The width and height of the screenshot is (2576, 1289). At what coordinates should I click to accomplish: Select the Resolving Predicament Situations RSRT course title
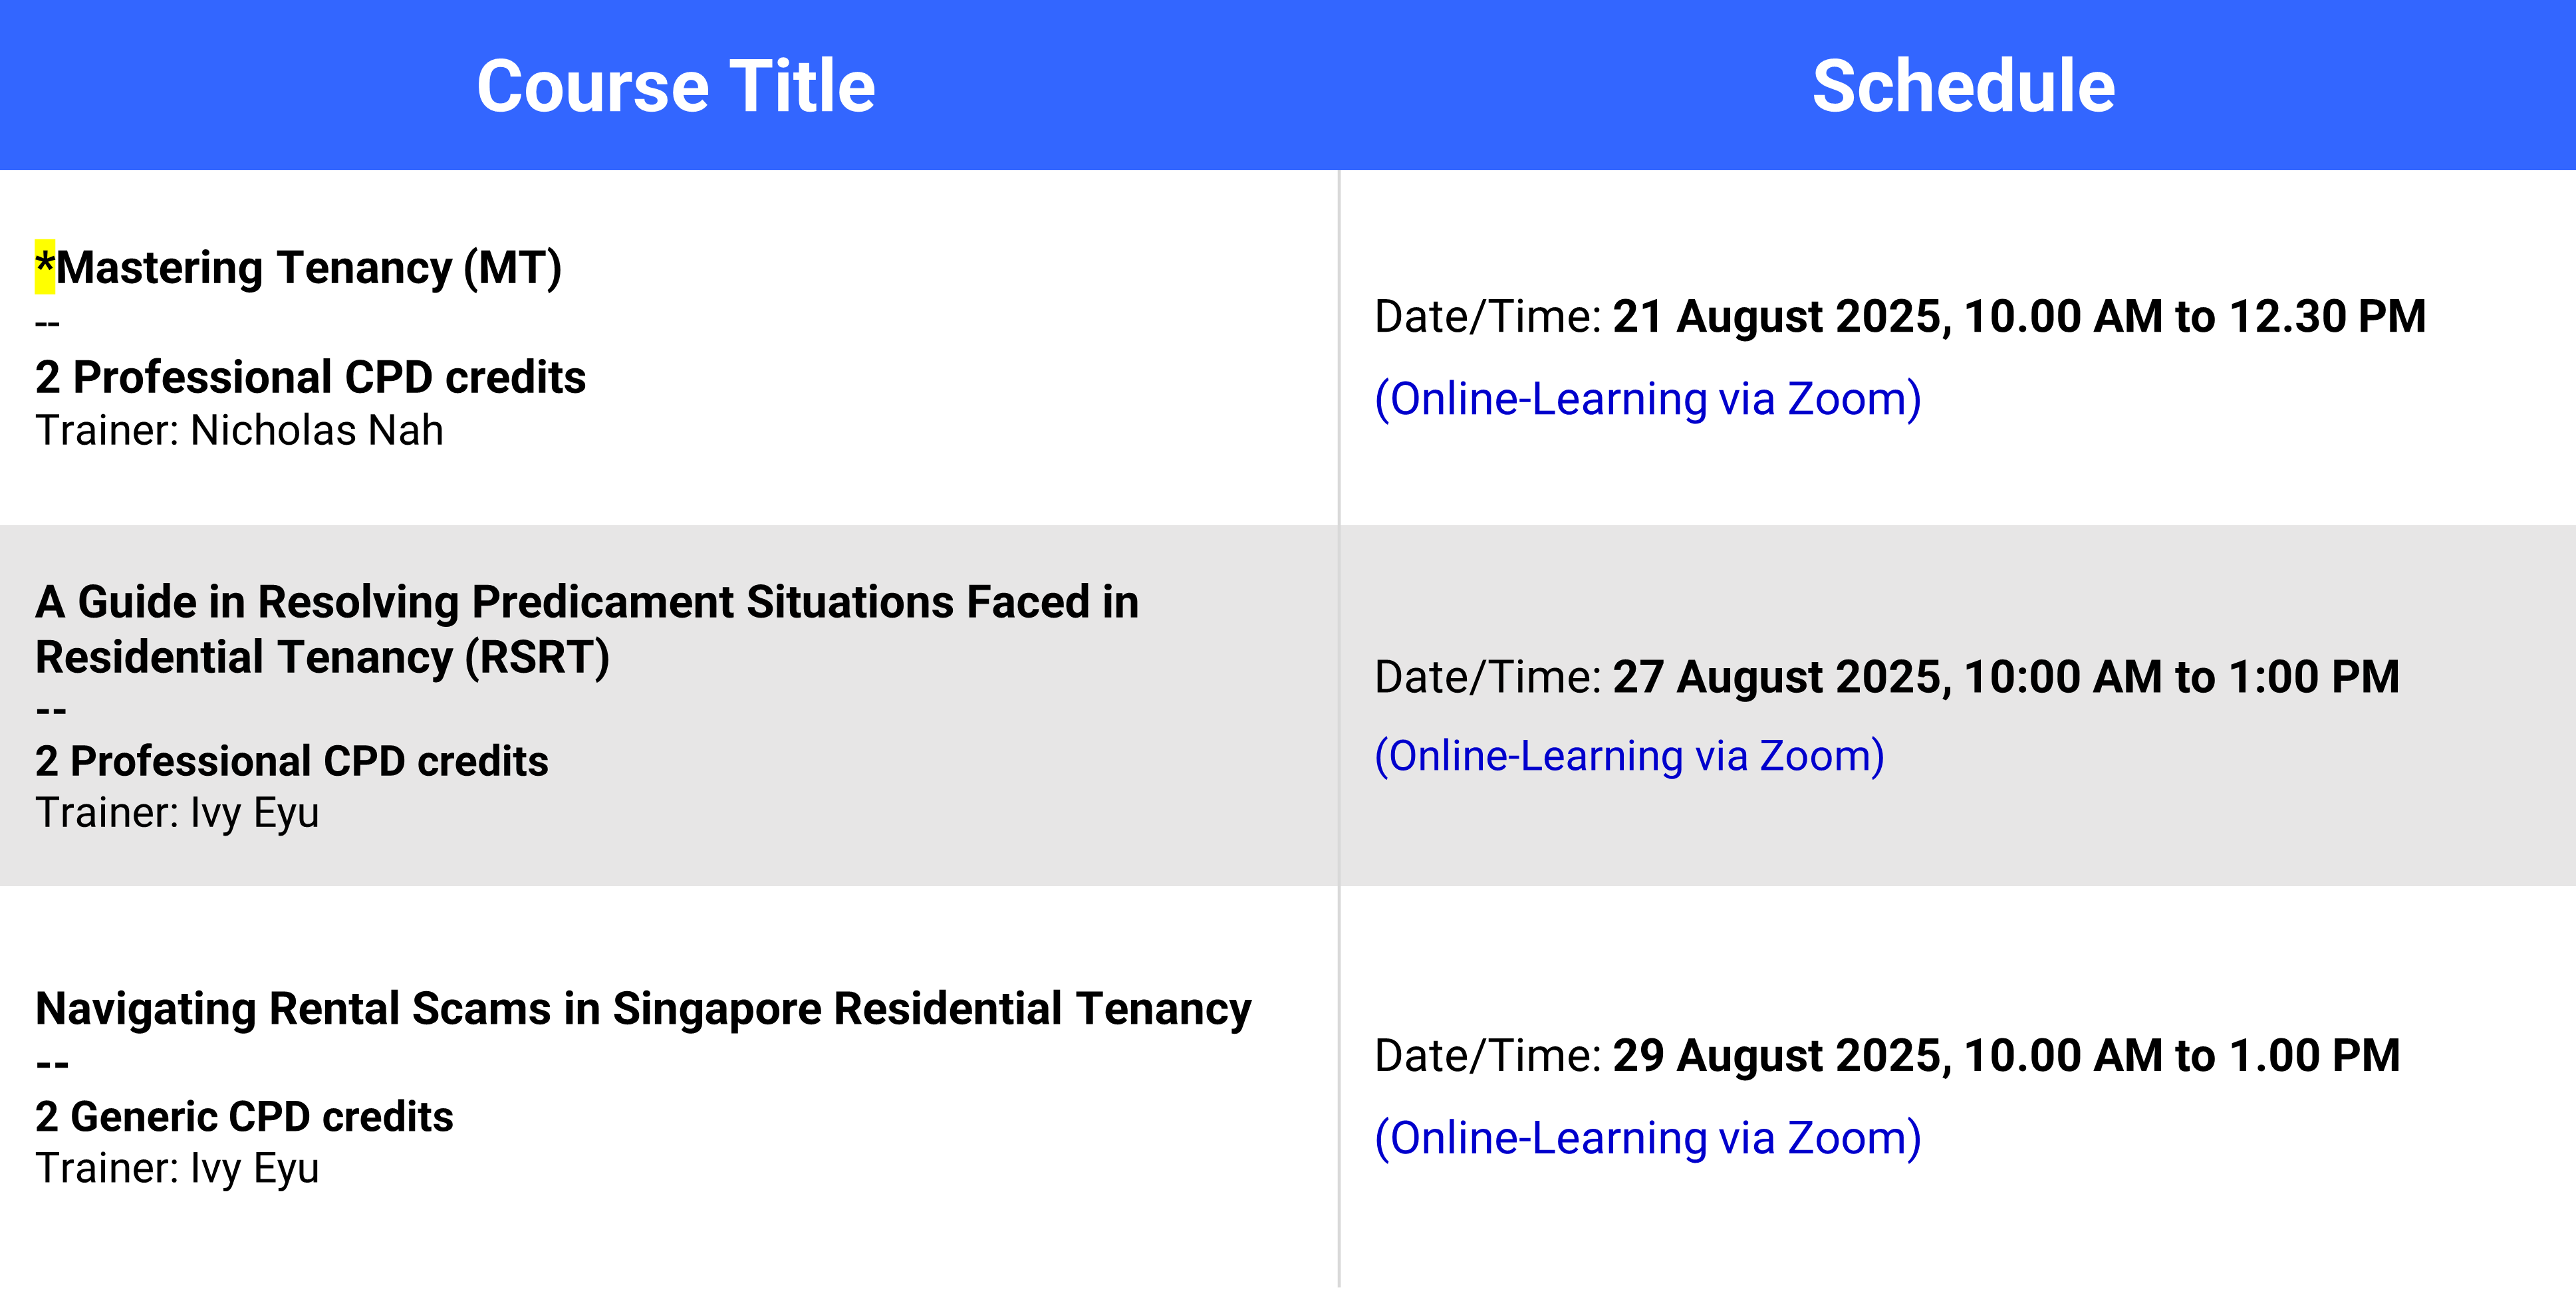coord(587,630)
